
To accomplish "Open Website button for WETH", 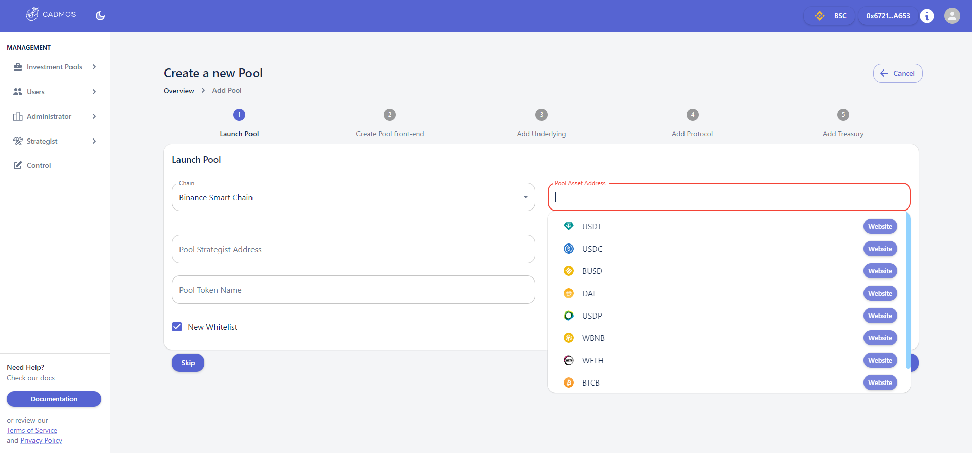I will click(x=880, y=360).
